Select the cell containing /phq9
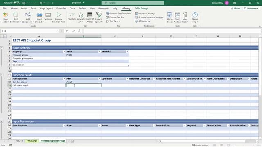This screenshot has width=262, height=147. coord(84,82)
